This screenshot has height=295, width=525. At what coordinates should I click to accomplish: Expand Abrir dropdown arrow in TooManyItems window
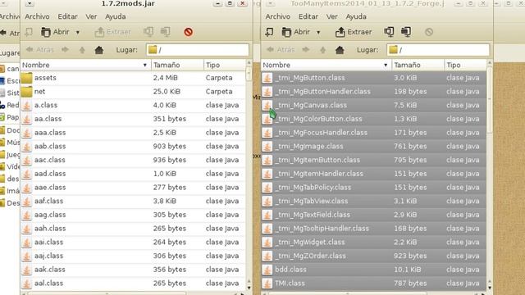click(x=318, y=33)
